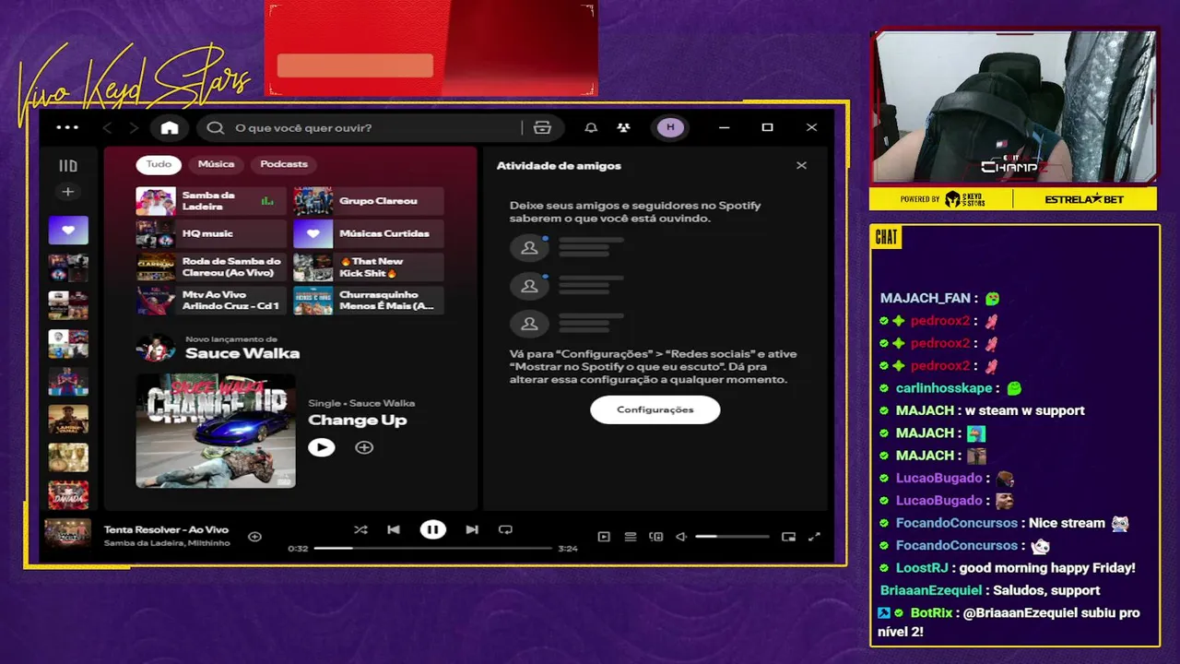
Task: Open the 'Músicas Curtidas' card
Action: click(369, 234)
